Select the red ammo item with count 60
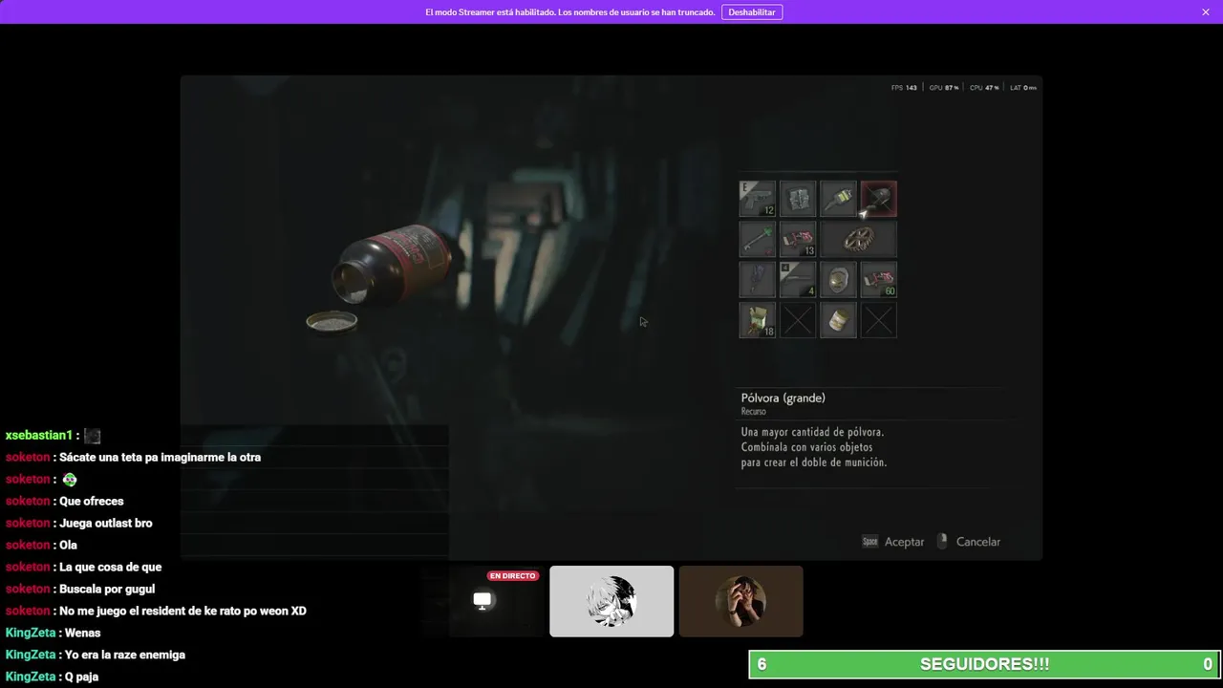The image size is (1223, 688). point(878,279)
